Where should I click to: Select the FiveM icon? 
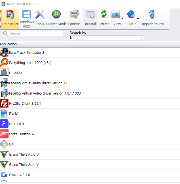click(4, 114)
